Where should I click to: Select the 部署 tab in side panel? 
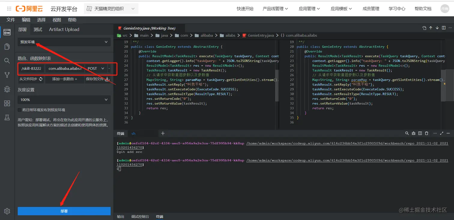click(23, 29)
